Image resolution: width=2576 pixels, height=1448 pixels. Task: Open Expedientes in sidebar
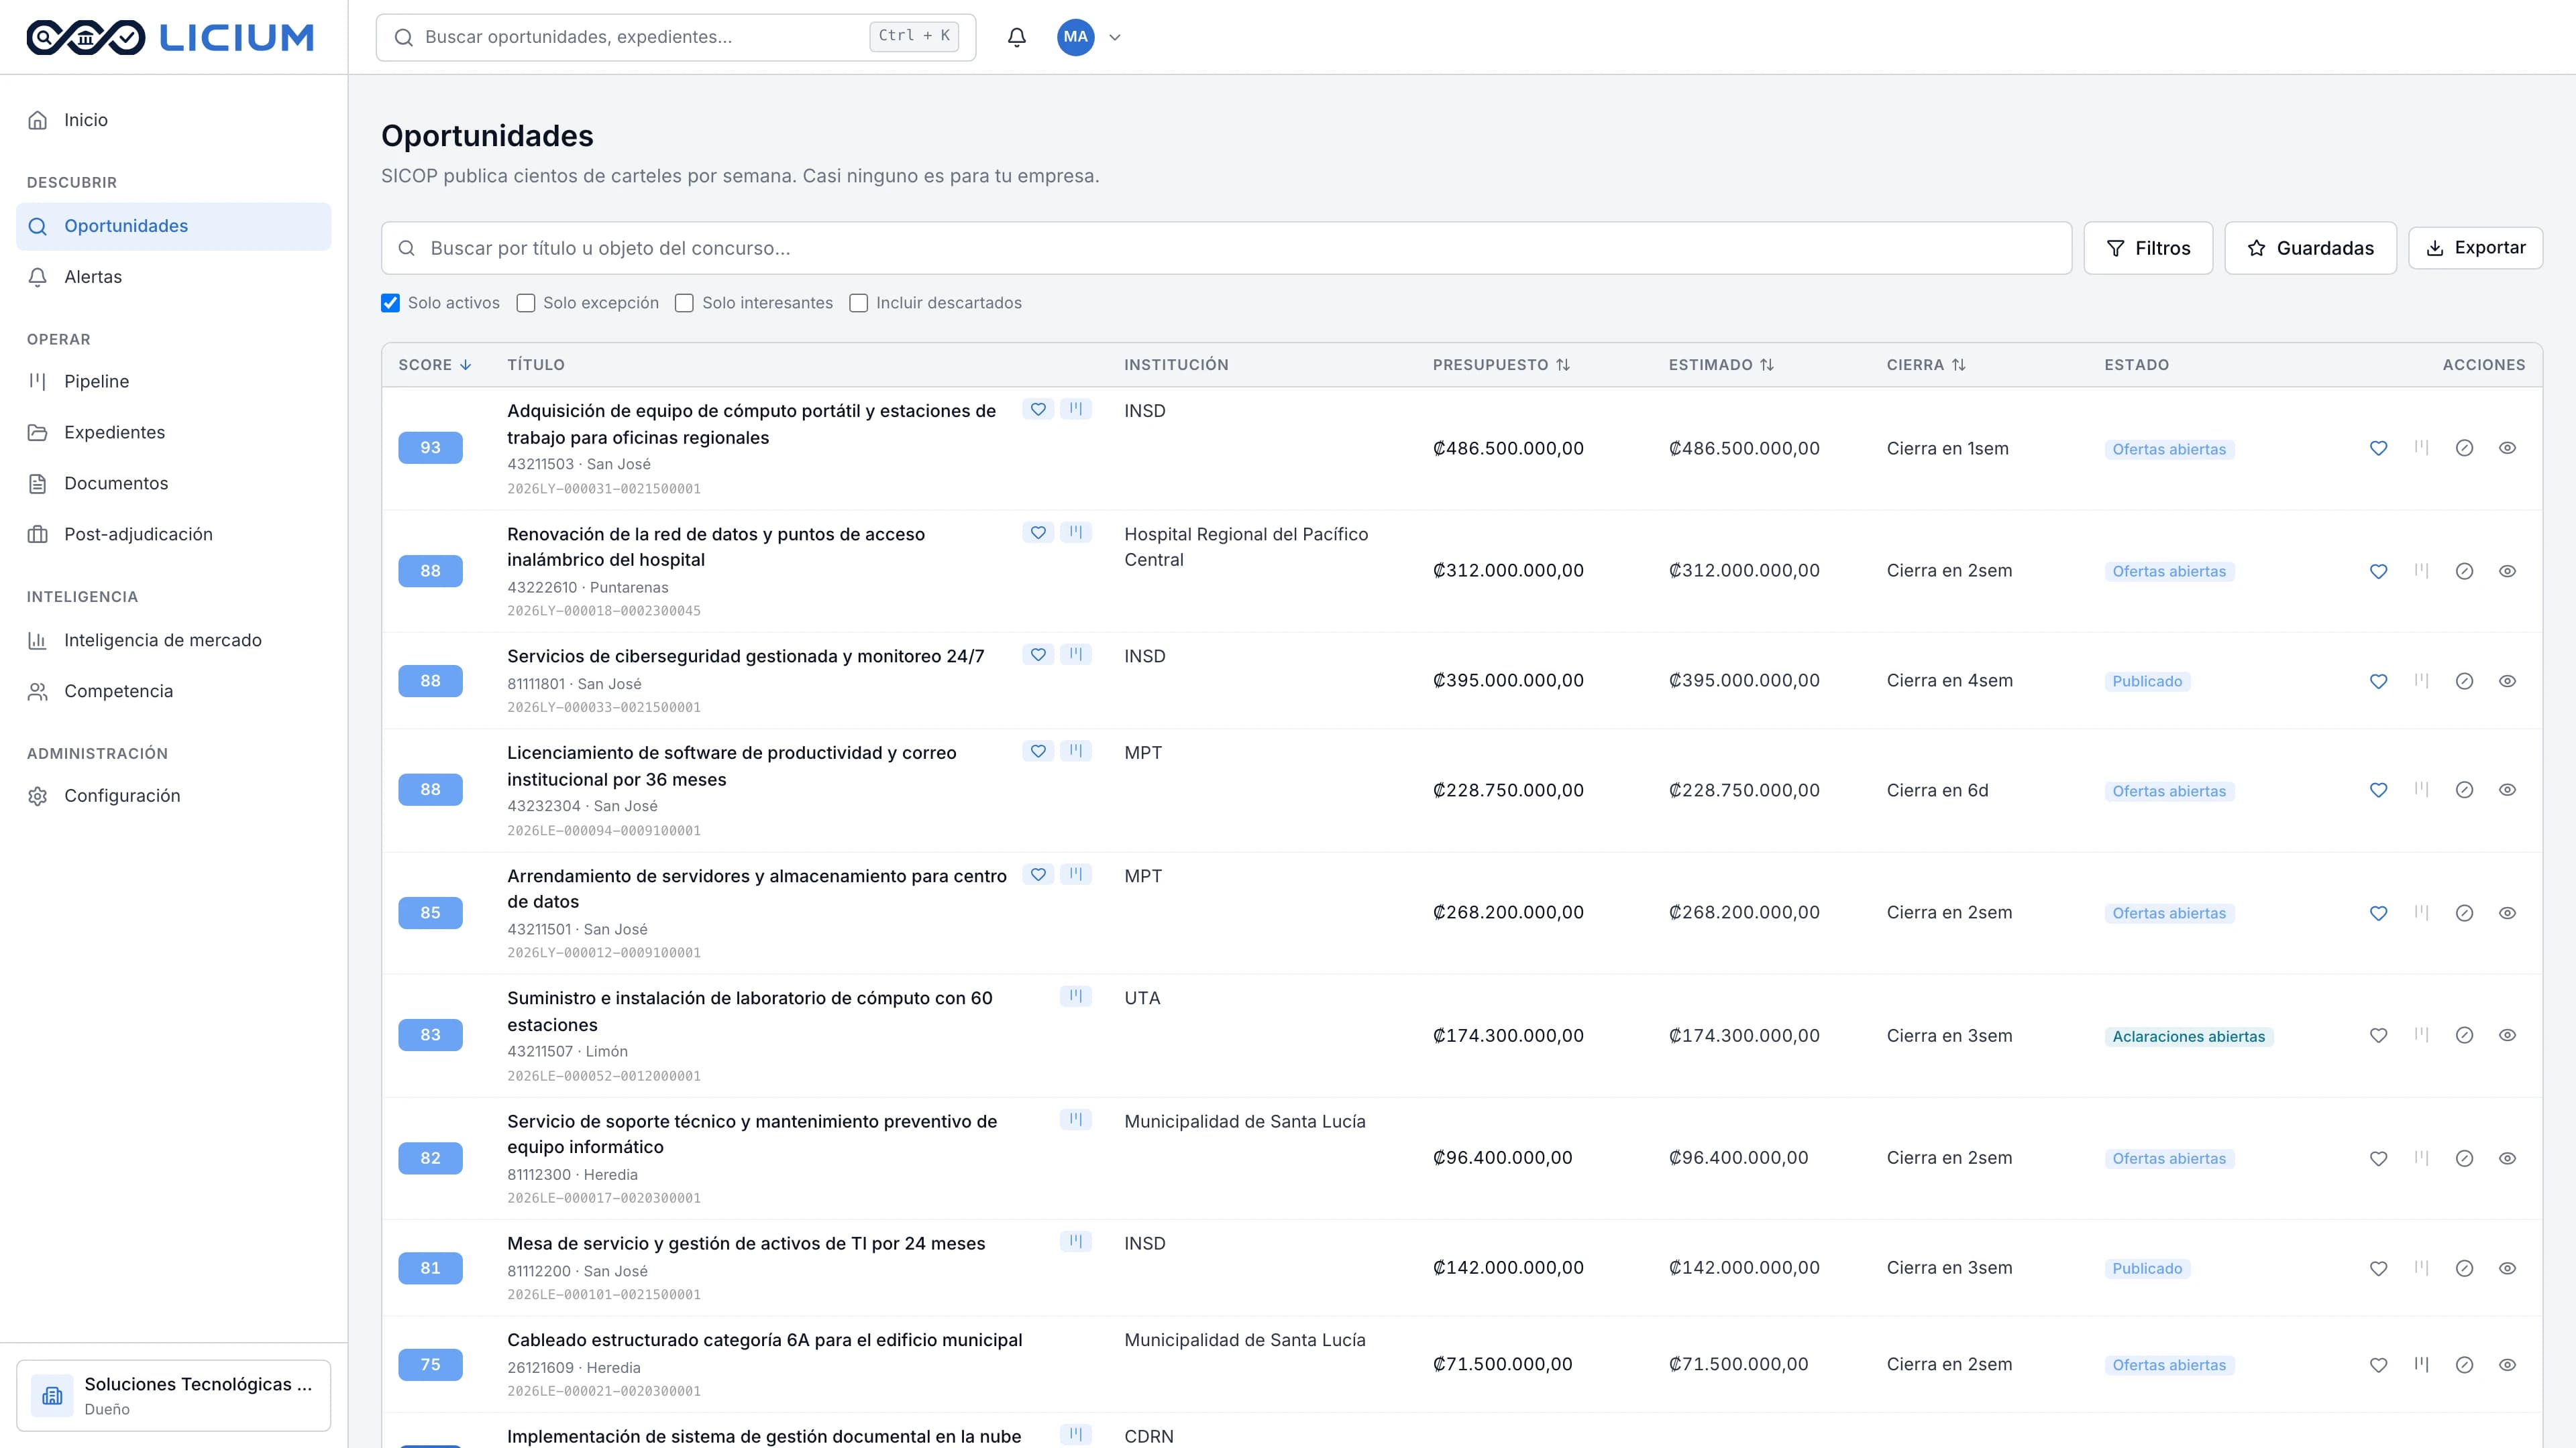pyautogui.click(x=173, y=432)
